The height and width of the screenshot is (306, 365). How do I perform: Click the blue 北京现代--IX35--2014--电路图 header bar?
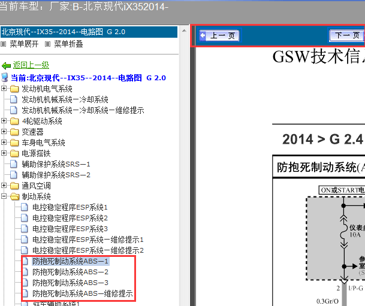pyautogui.click(x=89, y=32)
